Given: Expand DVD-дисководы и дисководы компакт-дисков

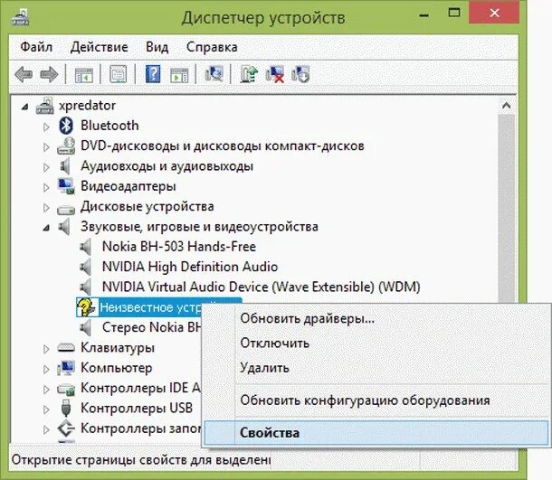Looking at the screenshot, I should pos(46,147).
